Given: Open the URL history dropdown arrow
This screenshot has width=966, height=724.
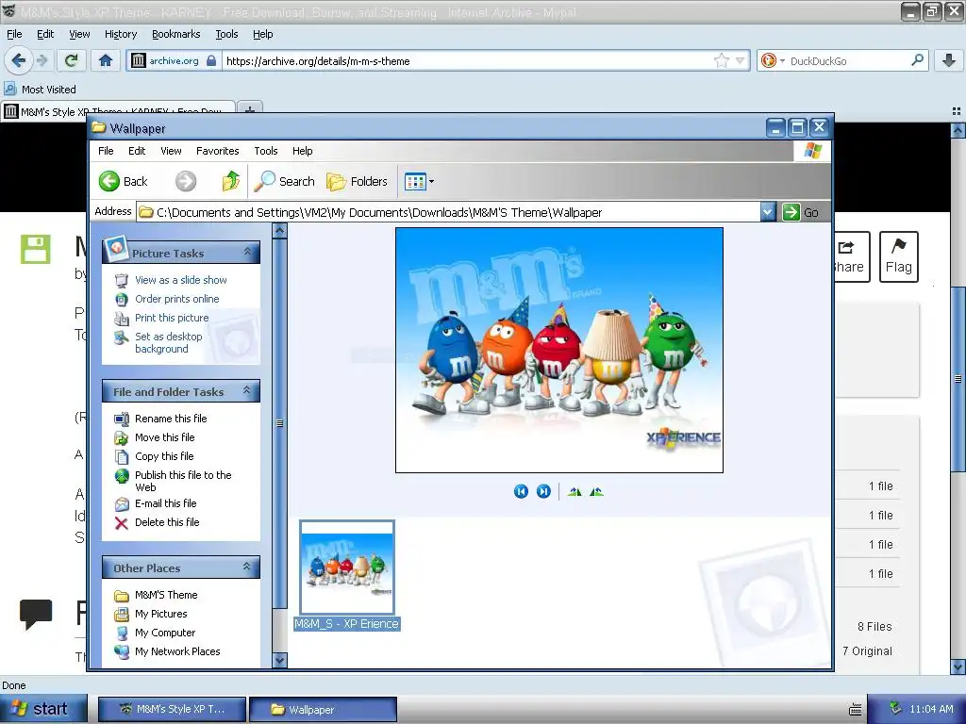Looking at the screenshot, I should pos(740,60).
